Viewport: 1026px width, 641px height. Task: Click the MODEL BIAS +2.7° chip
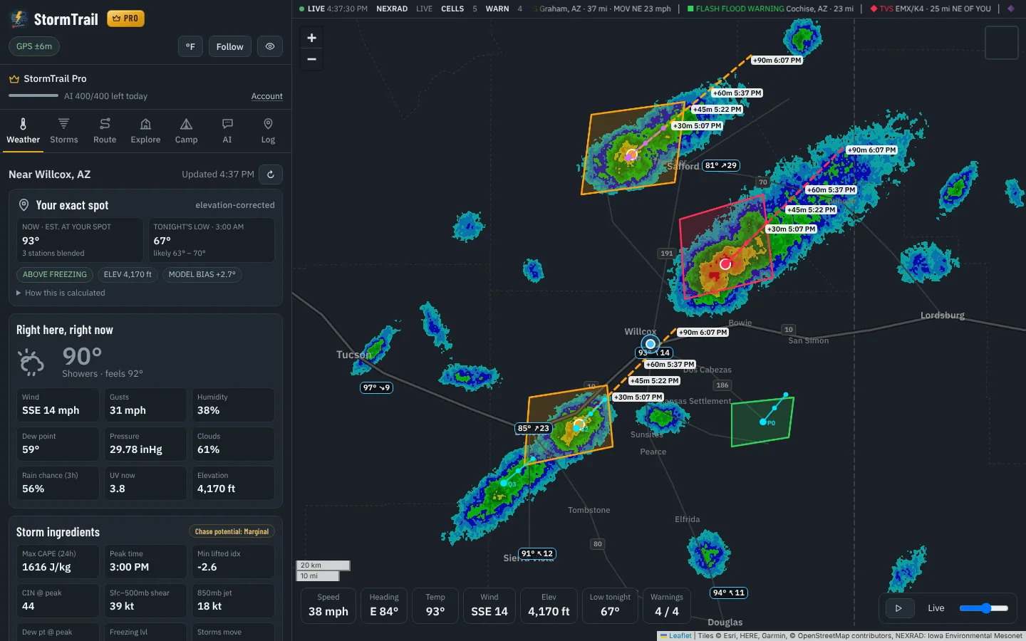(x=202, y=274)
